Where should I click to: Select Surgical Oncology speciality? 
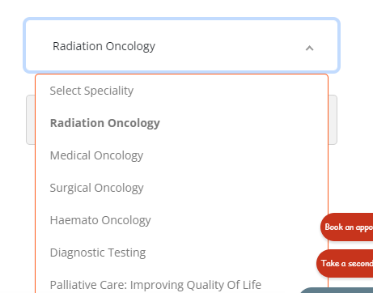181,188
